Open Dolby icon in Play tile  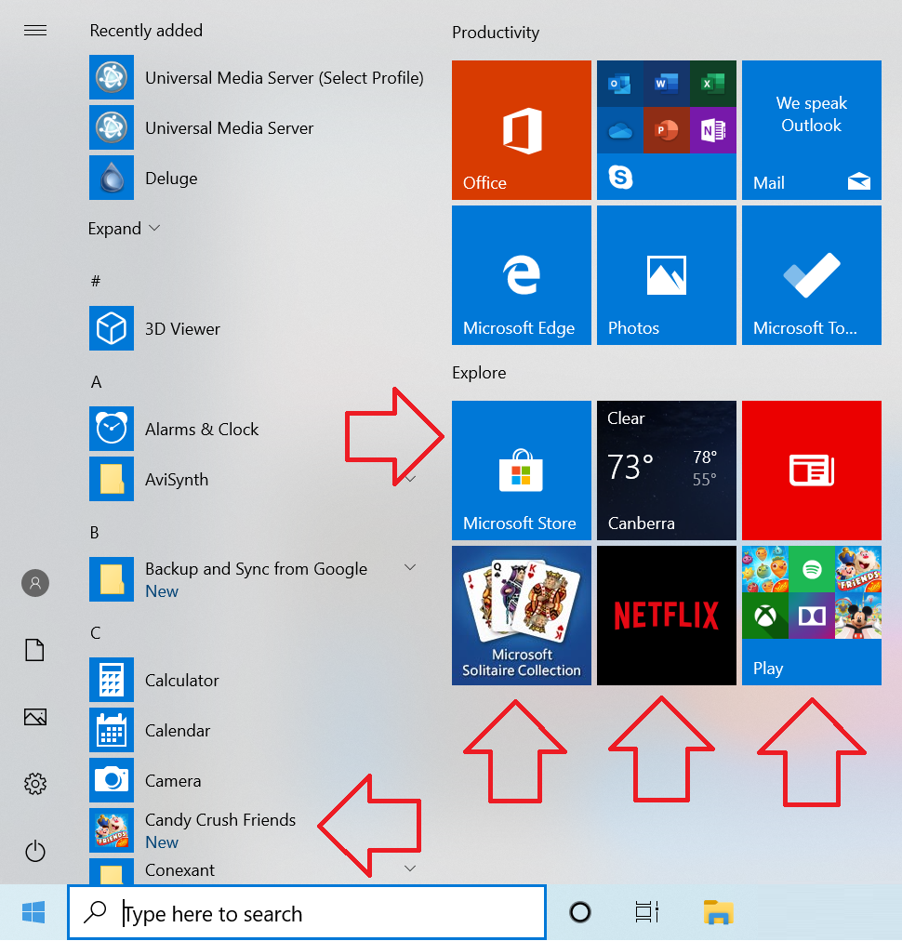pos(812,616)
